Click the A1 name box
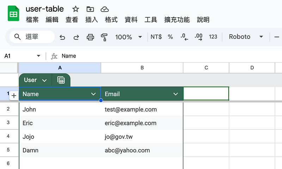Viewport: 282px width, 169px height. coord(20,56)
